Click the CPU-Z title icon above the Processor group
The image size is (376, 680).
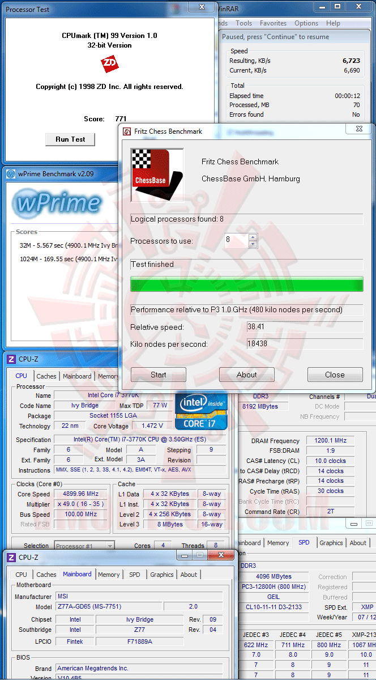click(x=11, y=359)
